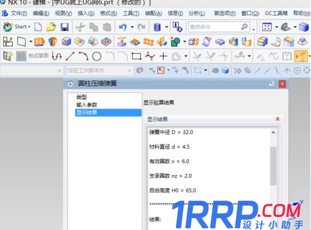Save with the floppy disk icon
Viewport: 311px width, 230px height.
tap(64, 27)
